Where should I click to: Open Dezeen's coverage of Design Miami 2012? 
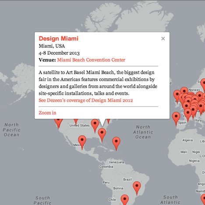[x=86, y=100]
